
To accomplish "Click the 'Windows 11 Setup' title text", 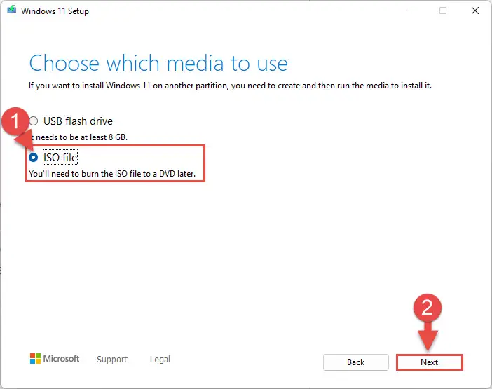I will [x=55, y=11].
